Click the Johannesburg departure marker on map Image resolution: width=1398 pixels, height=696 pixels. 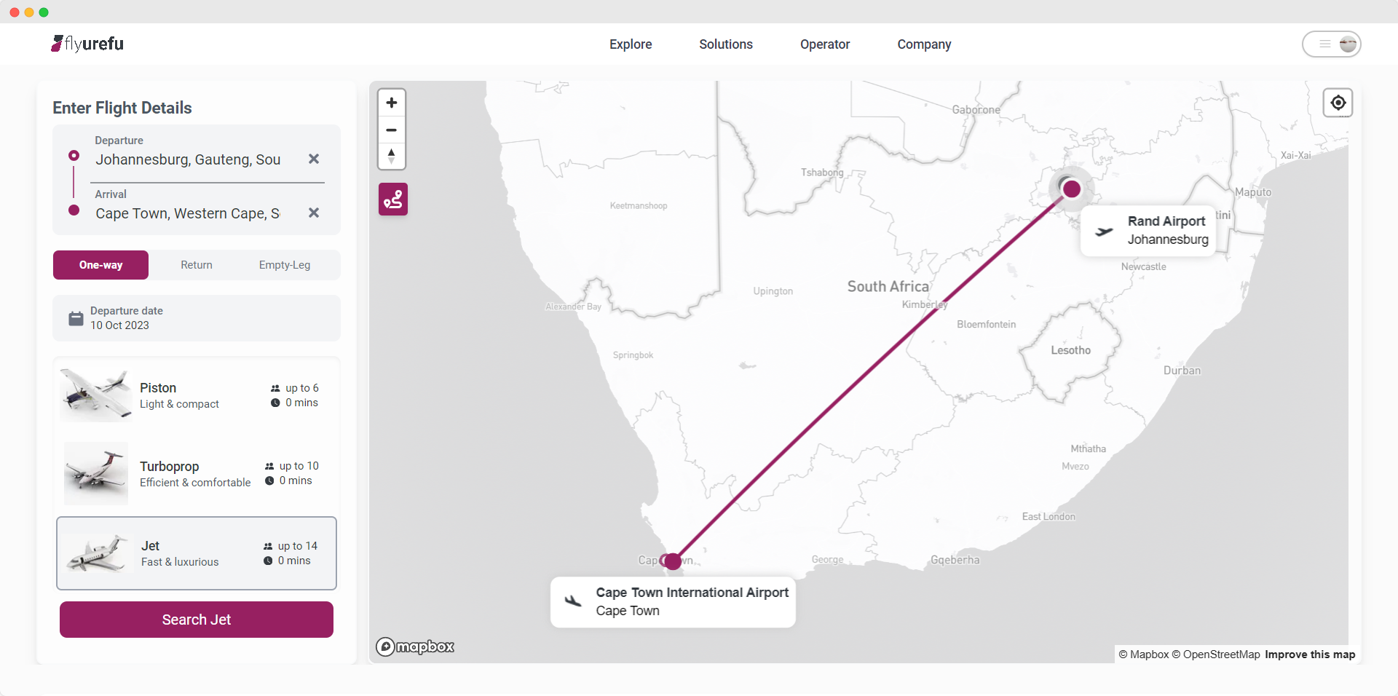tap(1071, 189)
